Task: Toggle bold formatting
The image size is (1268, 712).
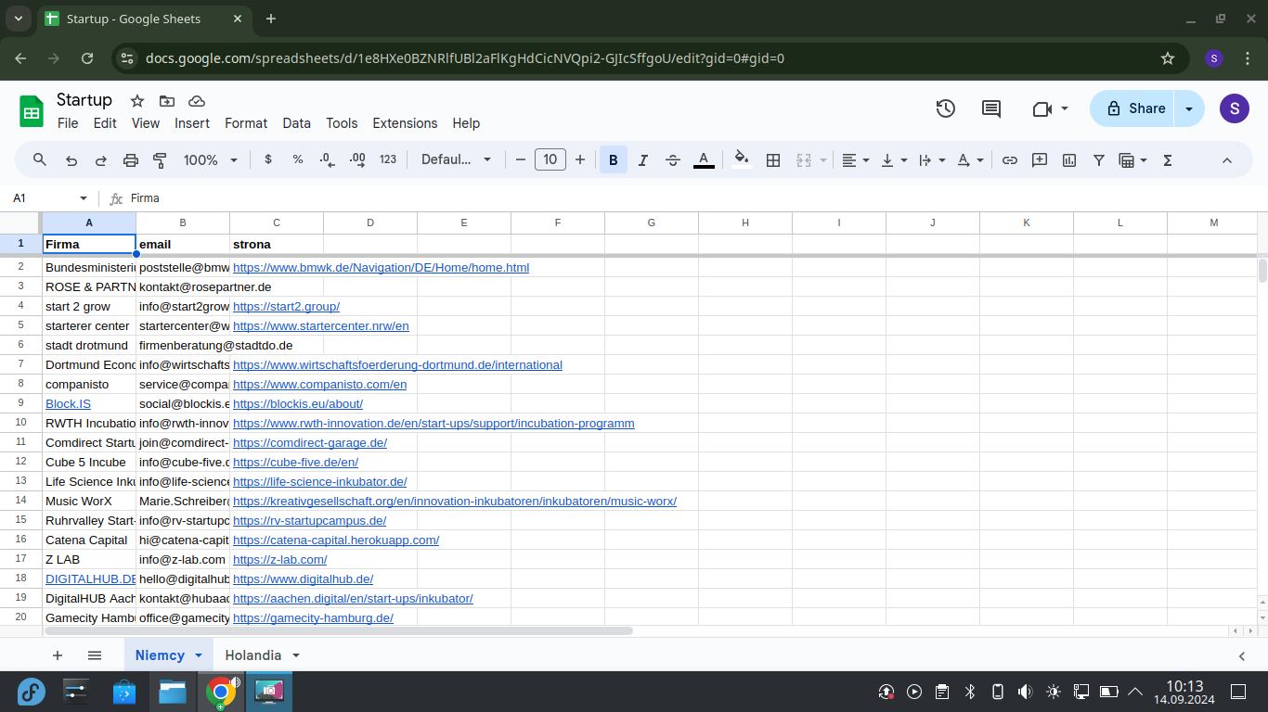Action: pyautogui.click(x=613, y=159)
